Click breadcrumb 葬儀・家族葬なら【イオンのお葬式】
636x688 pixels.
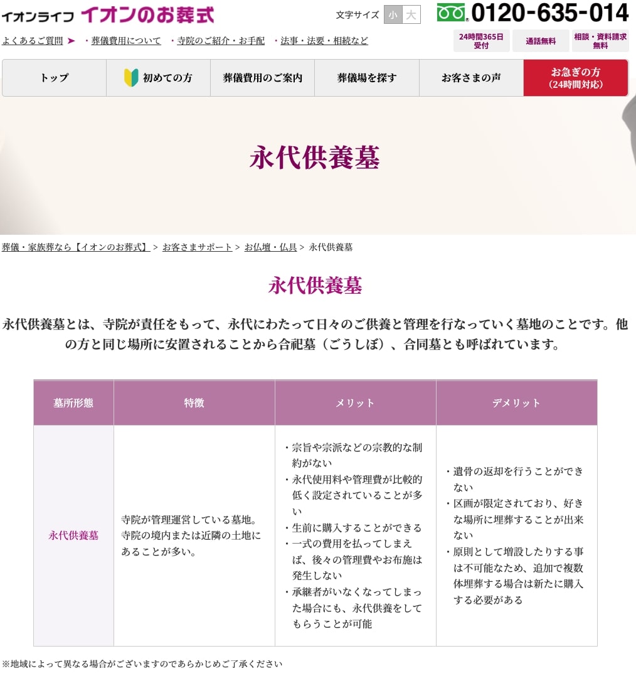click(75, 247)
